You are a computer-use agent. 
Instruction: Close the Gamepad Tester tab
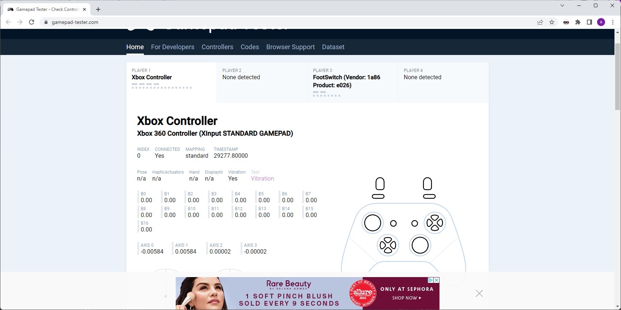point(84,9)
